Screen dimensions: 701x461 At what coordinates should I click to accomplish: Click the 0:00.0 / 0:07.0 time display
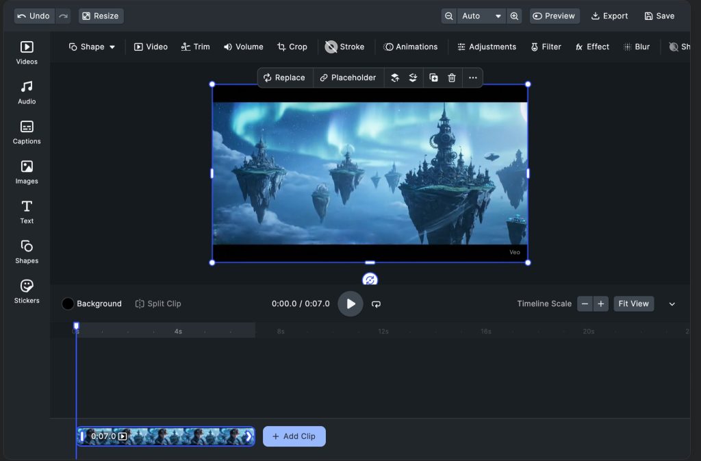click(301, 304)
